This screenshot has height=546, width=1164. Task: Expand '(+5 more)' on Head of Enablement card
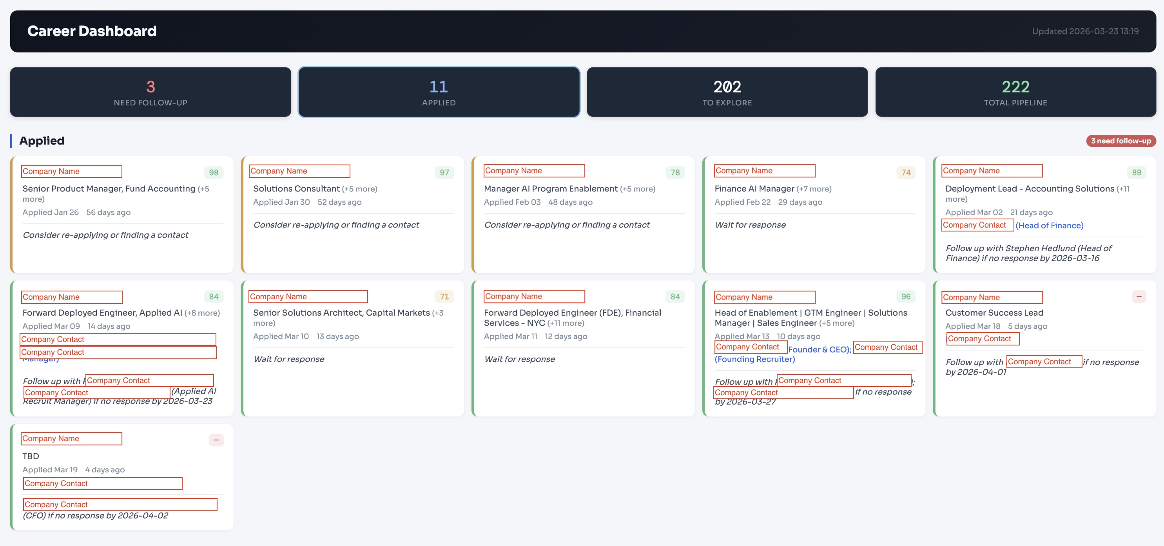pyautogui.click(x=837, y=324)
